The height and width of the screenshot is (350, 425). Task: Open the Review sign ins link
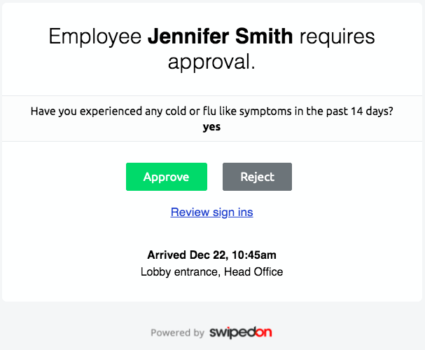click(211, 212)
